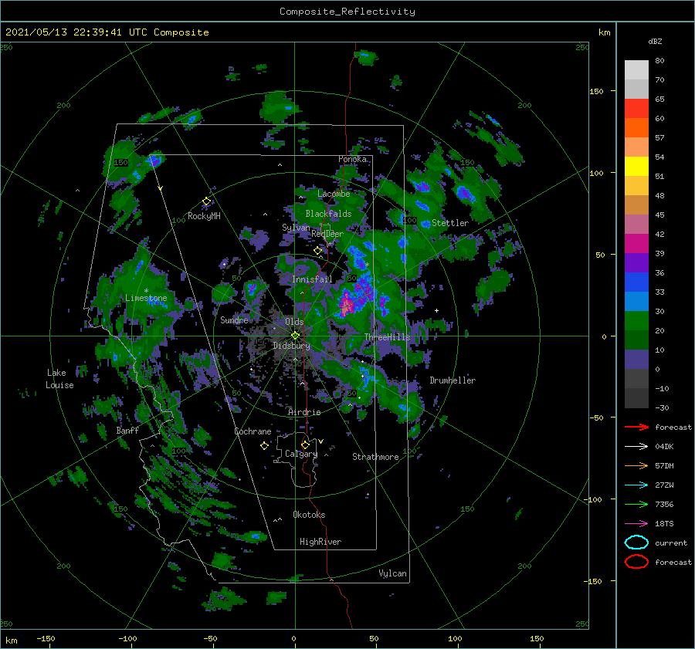Click the Sundre label
The image size is (695, 649).
click(235, 320)
